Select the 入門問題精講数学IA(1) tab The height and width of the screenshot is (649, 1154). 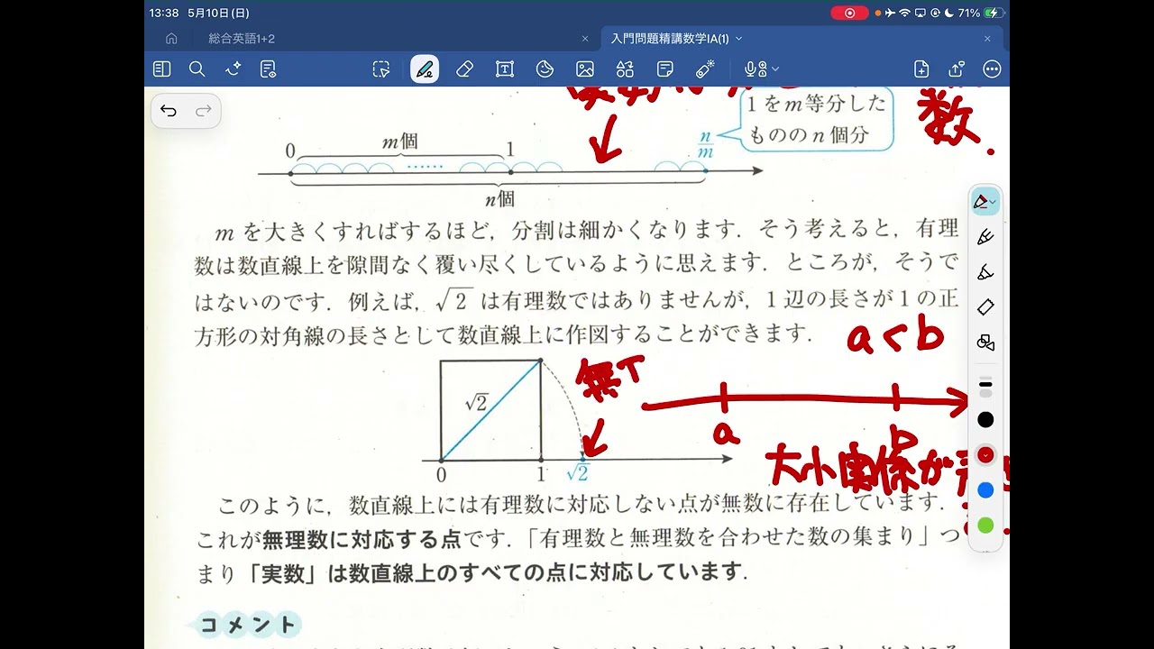tap(669, 39)
